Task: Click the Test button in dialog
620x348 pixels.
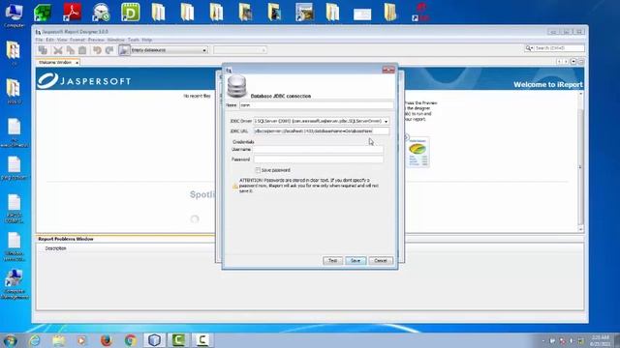Action: tap(332, 261)
